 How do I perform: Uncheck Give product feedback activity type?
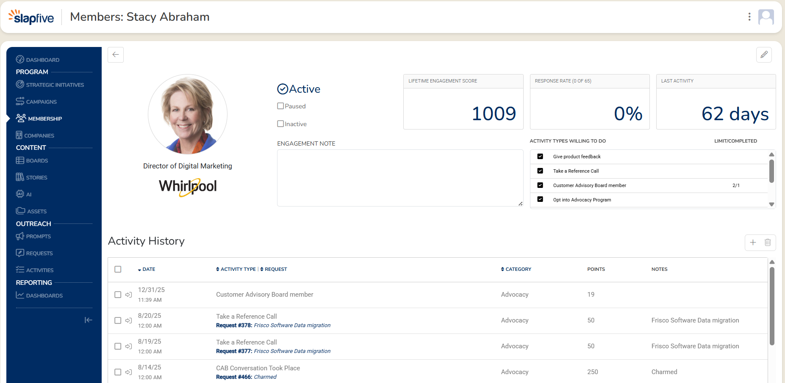[540, 156]
